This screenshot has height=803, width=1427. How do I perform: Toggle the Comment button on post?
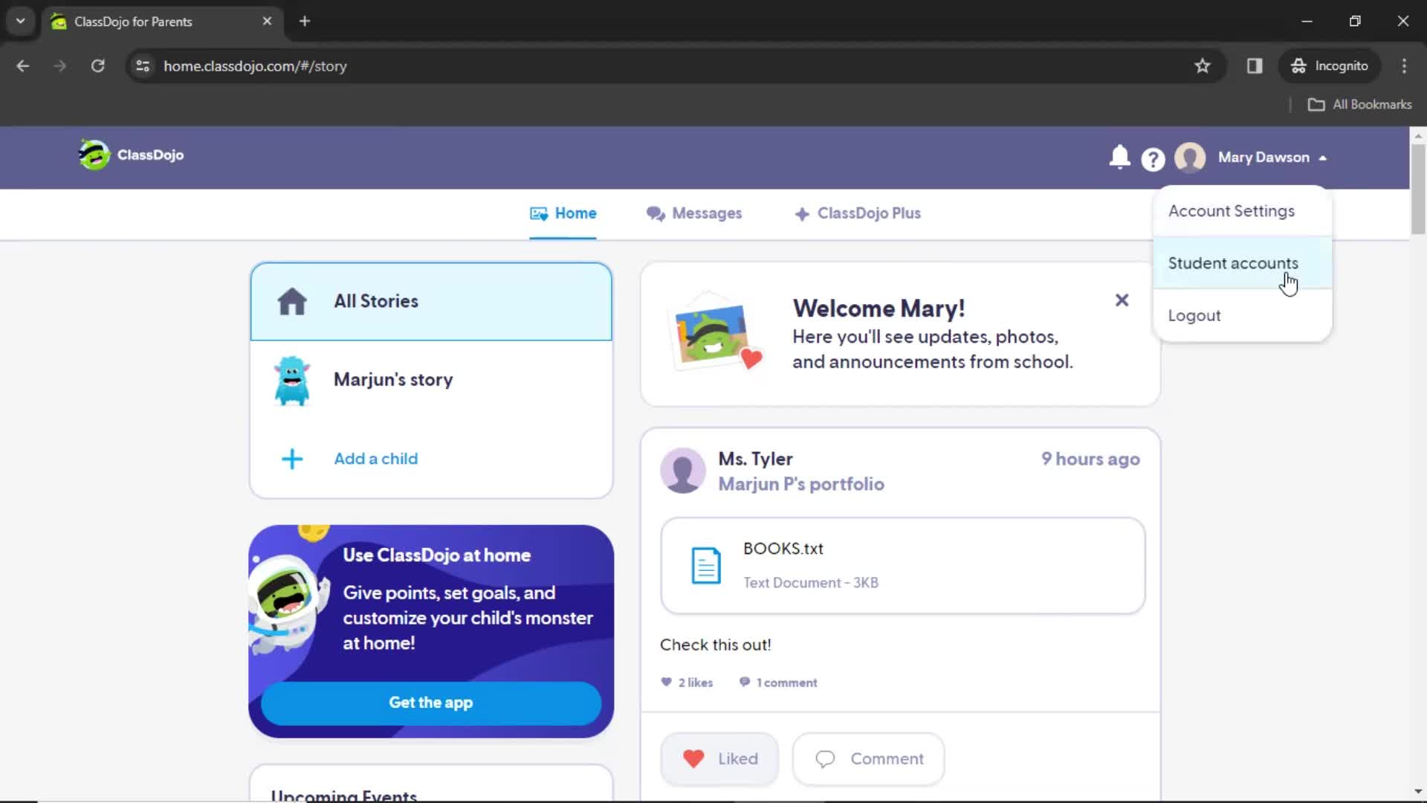click(x=867, y=758)
